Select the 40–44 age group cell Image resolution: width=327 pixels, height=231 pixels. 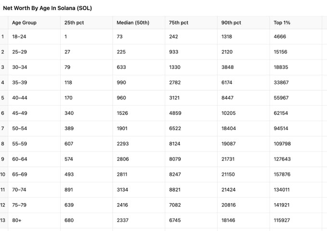tap(20, 98)
